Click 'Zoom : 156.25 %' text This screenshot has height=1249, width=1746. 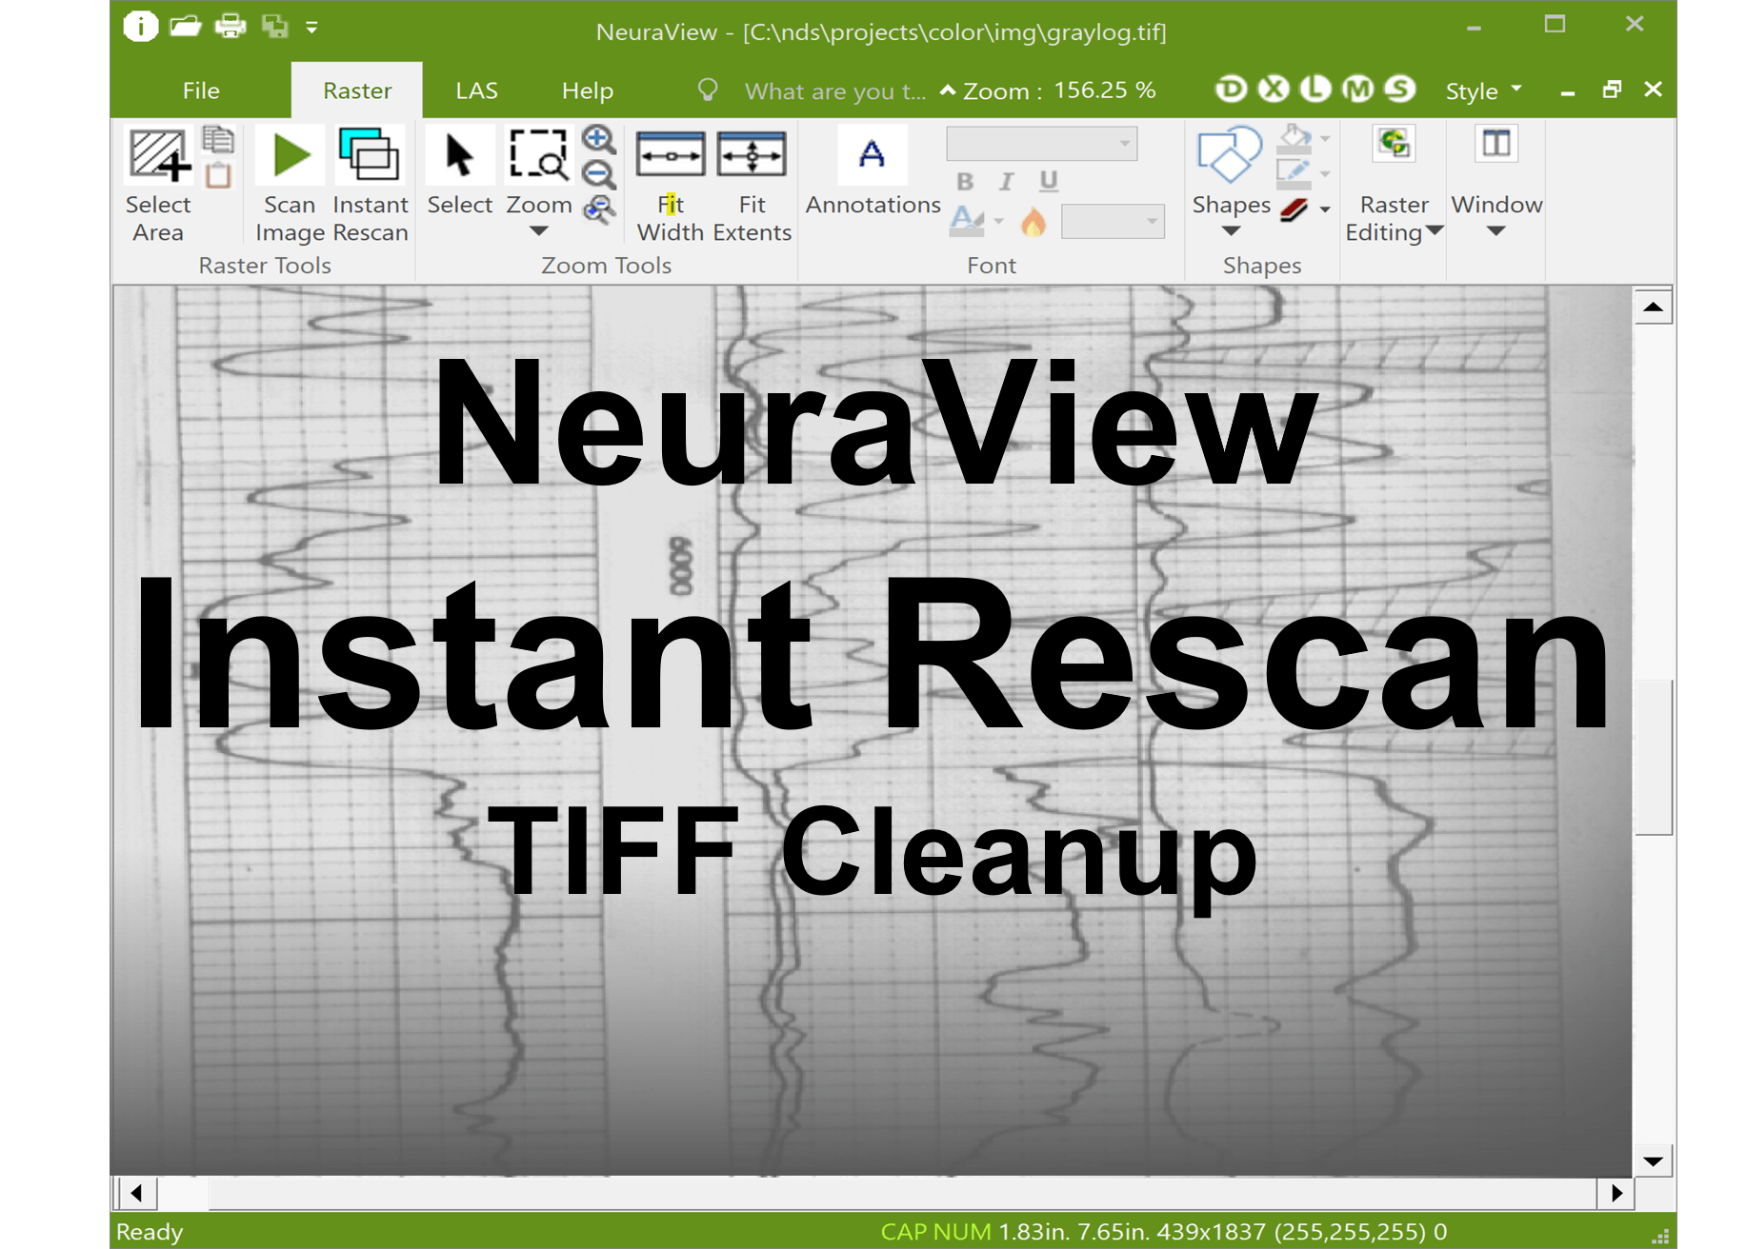click(1059, 90)
